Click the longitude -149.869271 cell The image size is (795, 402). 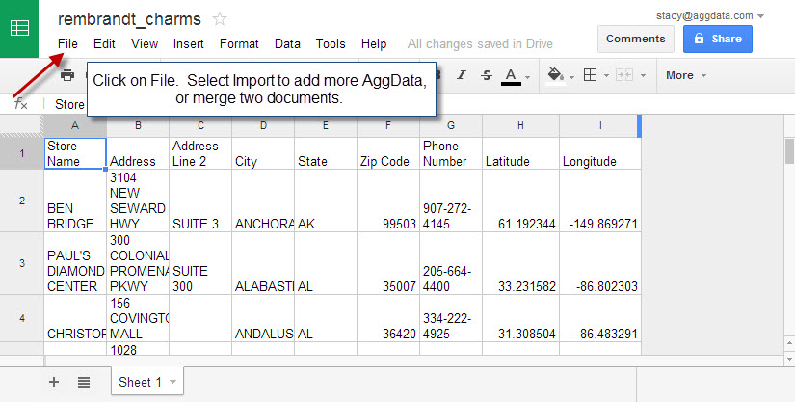point(600,201)
